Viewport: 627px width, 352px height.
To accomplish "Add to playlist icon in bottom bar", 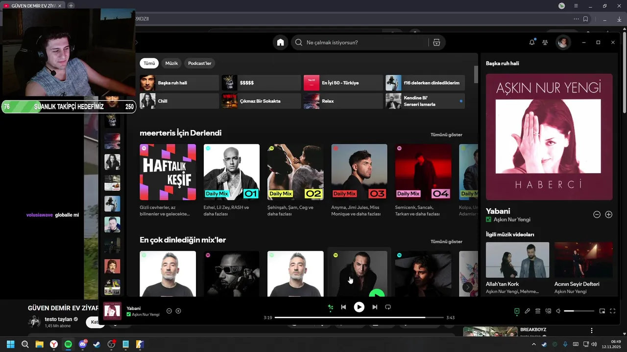I will pyautogui.click(x=178, y=311).
